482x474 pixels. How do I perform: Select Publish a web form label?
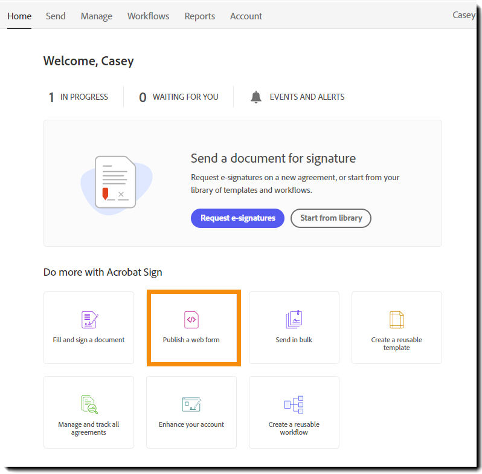click(x=191, y=340)
